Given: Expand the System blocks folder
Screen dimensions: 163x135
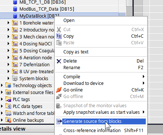Looking at the screenshot, I should 8,78.
